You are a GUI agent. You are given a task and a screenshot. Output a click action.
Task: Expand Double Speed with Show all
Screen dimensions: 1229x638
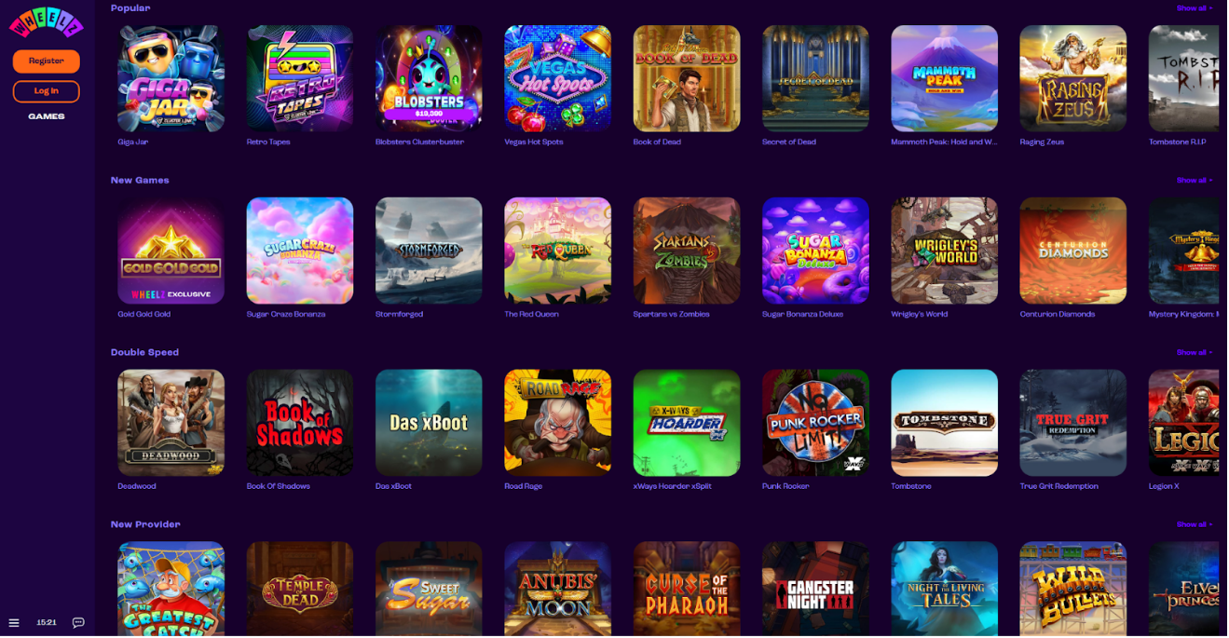(1195, 353)
